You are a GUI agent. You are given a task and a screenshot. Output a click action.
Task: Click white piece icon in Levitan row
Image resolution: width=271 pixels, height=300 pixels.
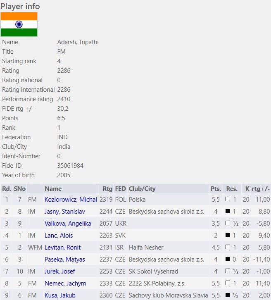click(228, 247)
